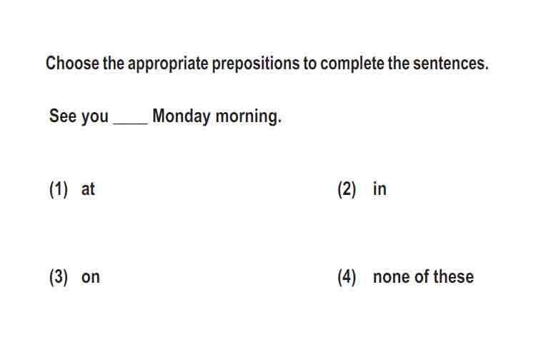536x357 pixels.
Task: Click the option number (2) label
Action: click(x=347, y=190)
